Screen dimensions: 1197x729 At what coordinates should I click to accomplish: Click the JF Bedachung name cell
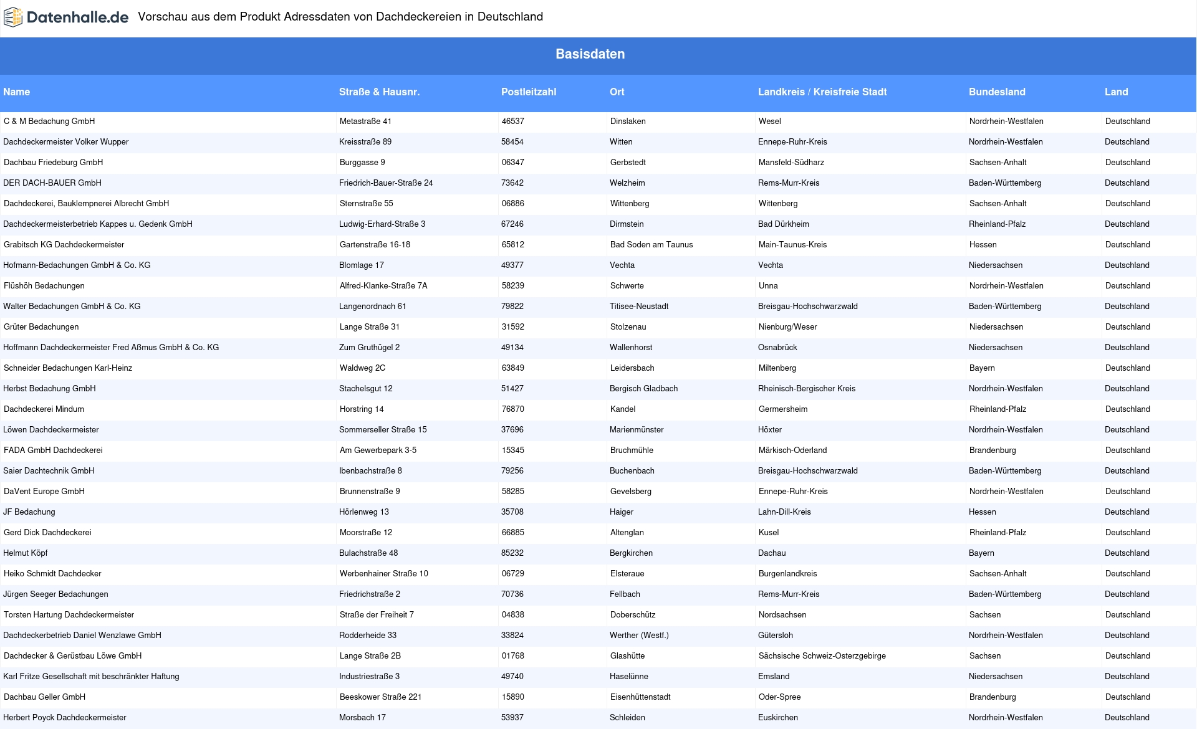pos(29,512)
